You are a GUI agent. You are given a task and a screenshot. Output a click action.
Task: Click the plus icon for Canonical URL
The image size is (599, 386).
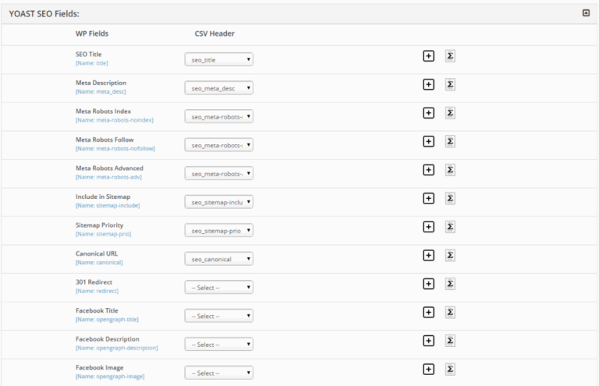(429, 256)
